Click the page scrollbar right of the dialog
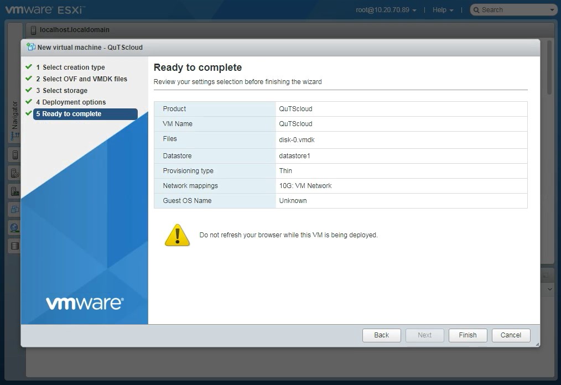The width and height of the screenshot is (561, 385). [x=549, y=68]
